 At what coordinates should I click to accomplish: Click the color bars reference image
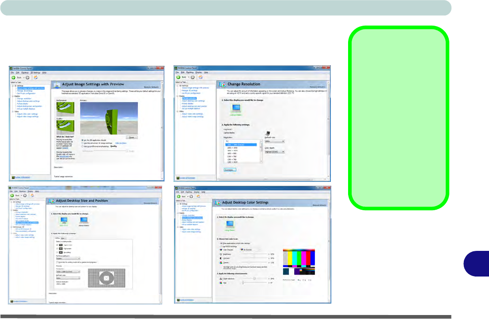click(x=299, y=262)
